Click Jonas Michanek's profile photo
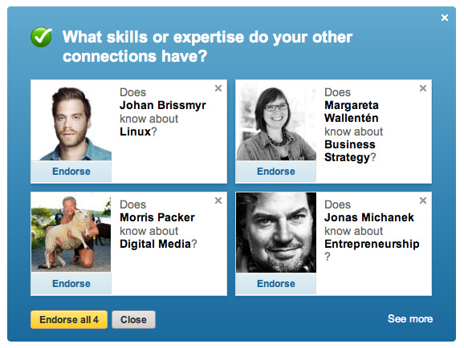This screenshot has height=348, width=464. tap(276, 233)
